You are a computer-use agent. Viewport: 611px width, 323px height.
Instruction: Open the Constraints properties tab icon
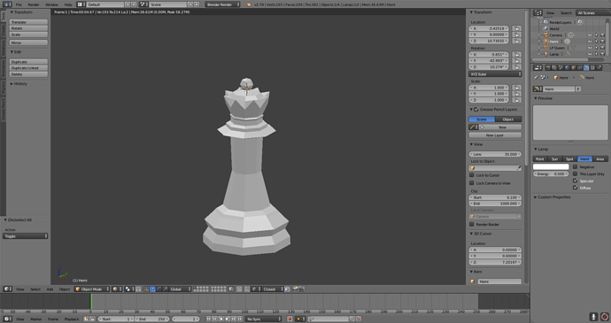[x=580, y=68]
